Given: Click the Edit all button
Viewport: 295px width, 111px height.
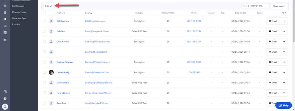Looking at the screenshot, I should pyautogui.click(x=48, y=6).
